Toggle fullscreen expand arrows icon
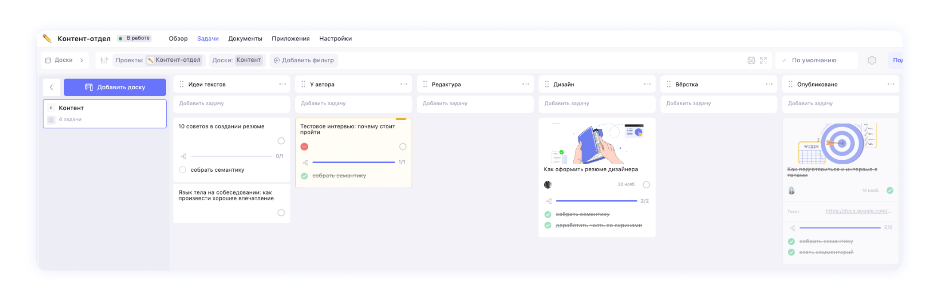The height and width of the screenshot is (301, 938). tap(763, 61)
